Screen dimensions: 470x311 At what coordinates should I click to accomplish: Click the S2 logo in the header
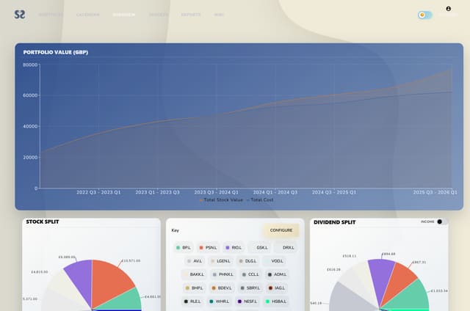pos(20,15)
